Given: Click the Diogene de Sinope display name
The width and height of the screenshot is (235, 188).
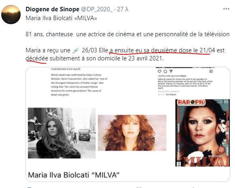Looking at the screenshot, I should coord(52,9).
